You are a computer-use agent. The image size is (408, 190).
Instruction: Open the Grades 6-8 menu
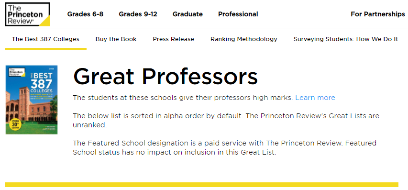tap(85, 14)
